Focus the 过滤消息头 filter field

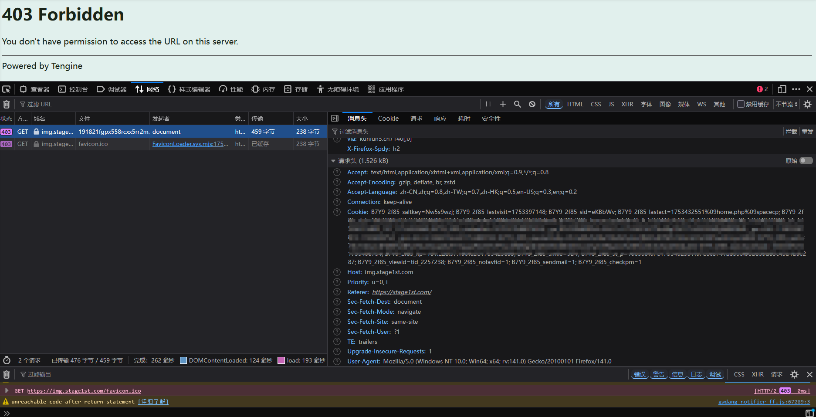point(555,132)
